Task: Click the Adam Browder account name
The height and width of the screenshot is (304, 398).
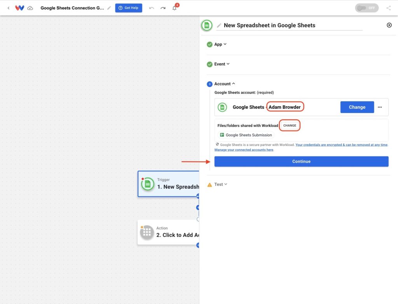Action: pos(285,107)
